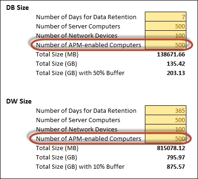This screenshot has height=179, width=198.
Task: Click DW size with 10% buffer value 875.57
Action: coord(176,167)
